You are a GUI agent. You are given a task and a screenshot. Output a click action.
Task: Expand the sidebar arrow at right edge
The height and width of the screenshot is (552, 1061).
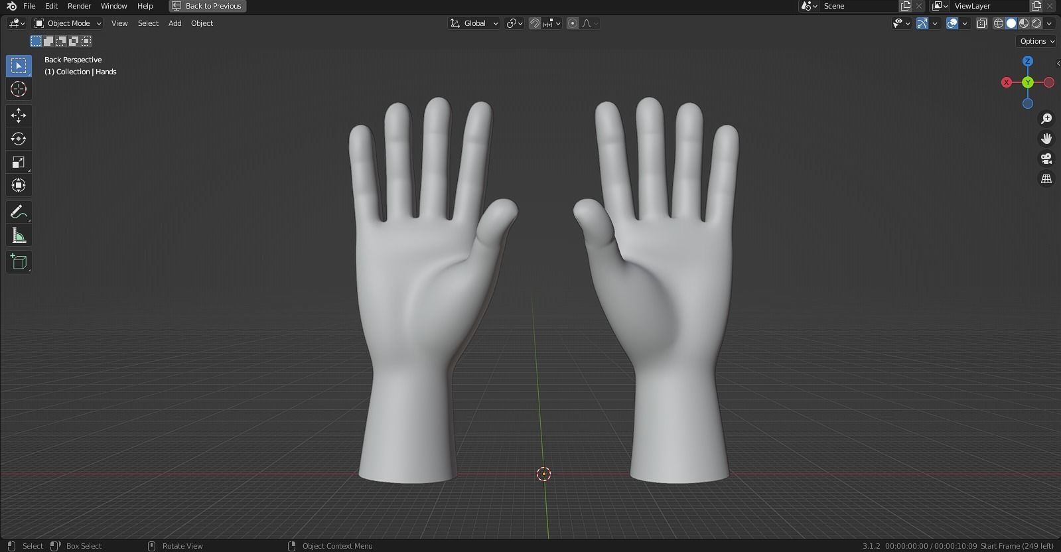coord(1058,64)
